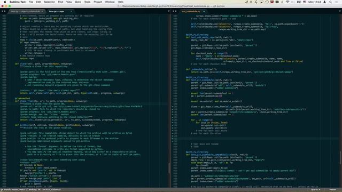Click 'def clone_from' line in left pane
The image size is (342, 192).
[52, 101]
